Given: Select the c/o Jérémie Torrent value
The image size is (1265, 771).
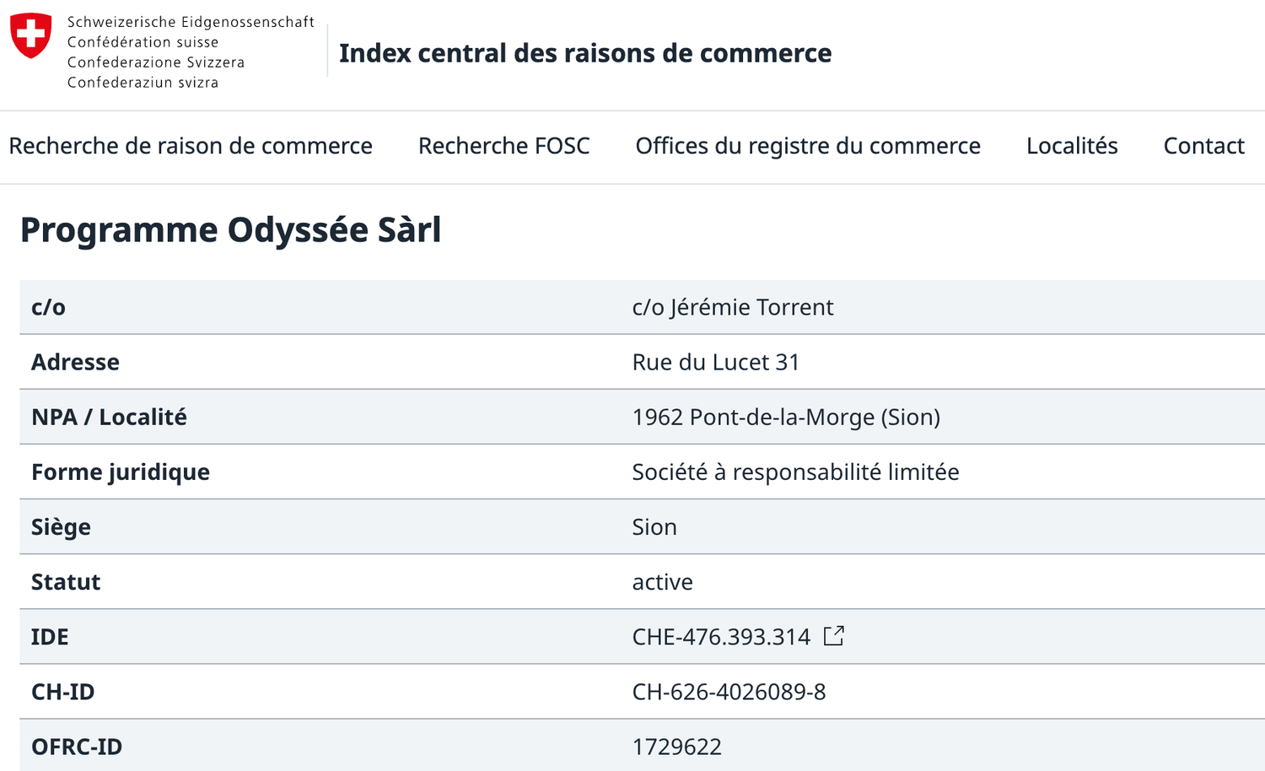Looking at the screenshot, I should [x=732, y=307].
